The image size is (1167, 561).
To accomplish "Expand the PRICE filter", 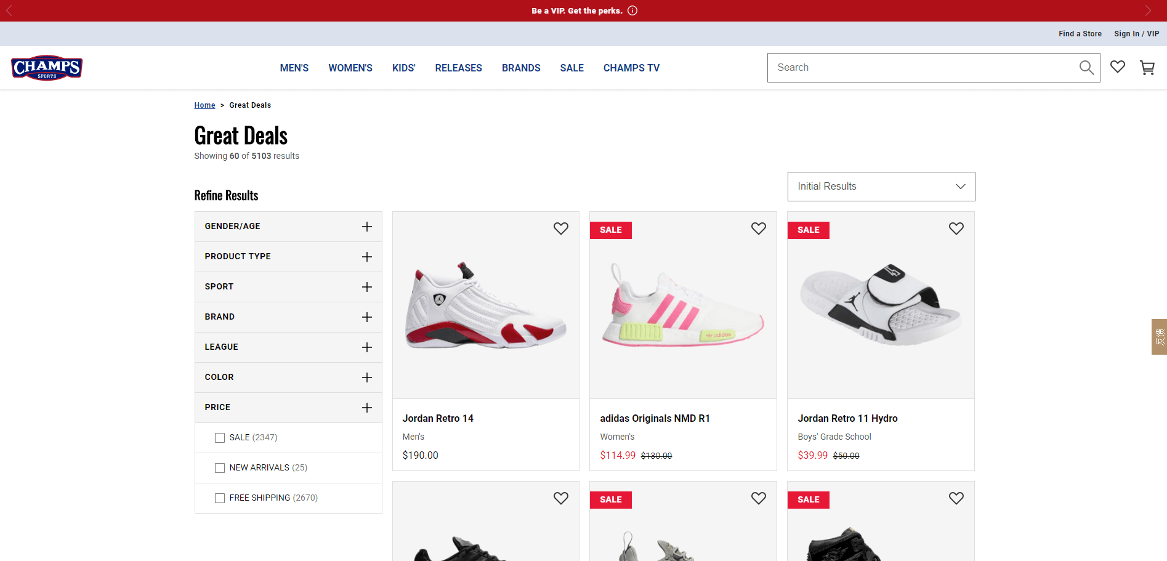I will [x=288, y=408].
